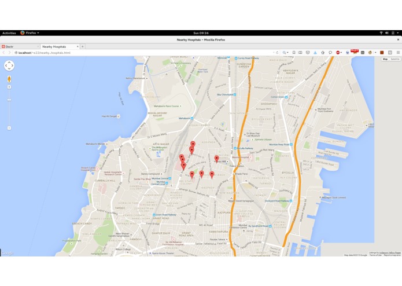Expand the Adblock icon dropdown arrow
402x286 pixels.
[x=341, y=53]
